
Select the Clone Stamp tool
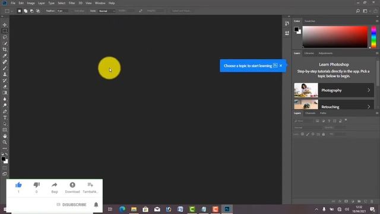pyautogui.click(x=5, y=74)
